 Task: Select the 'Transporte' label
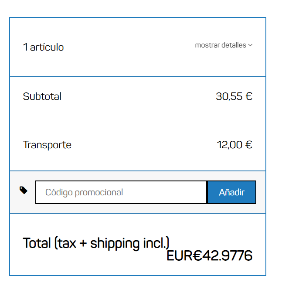coord(47,145)
